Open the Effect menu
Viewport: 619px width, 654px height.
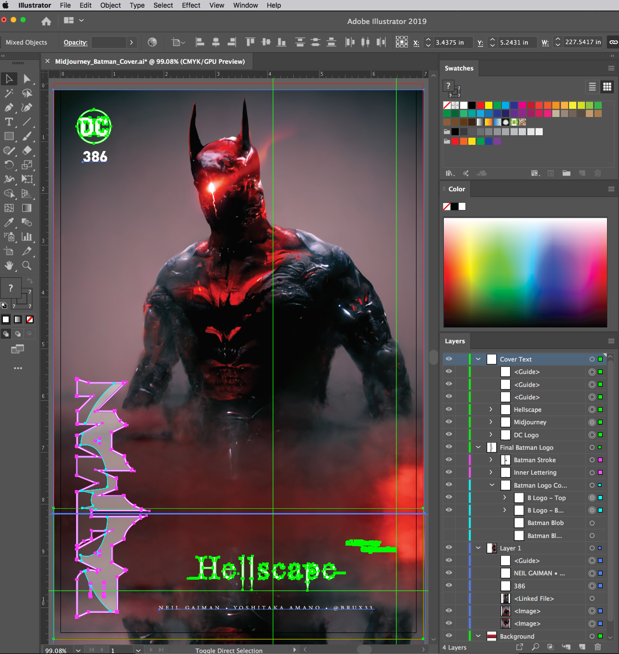click(191, 5)
